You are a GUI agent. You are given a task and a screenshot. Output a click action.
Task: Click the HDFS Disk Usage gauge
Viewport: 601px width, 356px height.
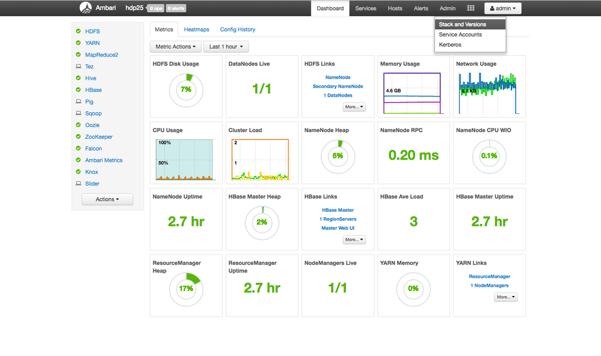click(186, 90)
